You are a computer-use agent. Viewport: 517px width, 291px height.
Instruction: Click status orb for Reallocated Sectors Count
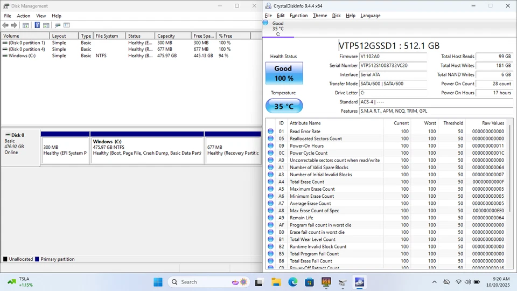pos(271,138)
